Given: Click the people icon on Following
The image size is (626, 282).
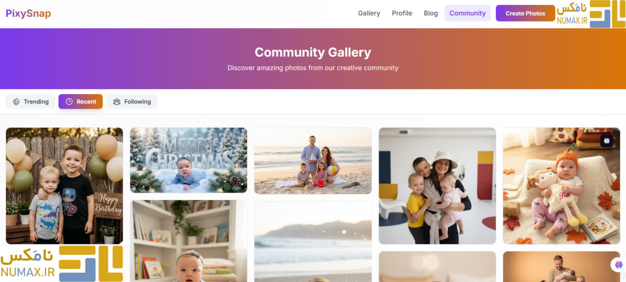Looking at the screenshot, I should [116, 101].
